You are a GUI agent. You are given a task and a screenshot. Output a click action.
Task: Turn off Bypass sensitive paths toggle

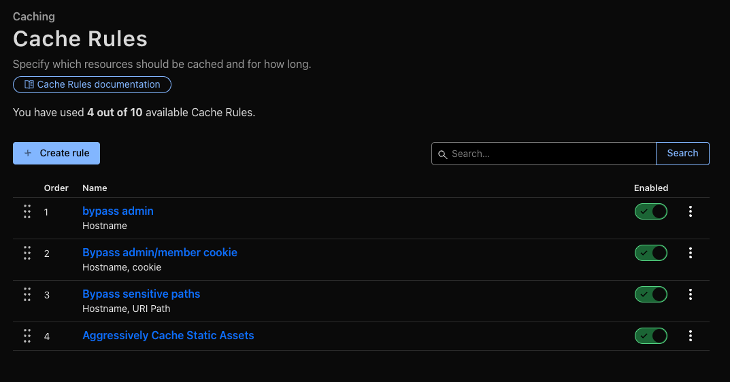pyautogui.click(x=651, y=294)
